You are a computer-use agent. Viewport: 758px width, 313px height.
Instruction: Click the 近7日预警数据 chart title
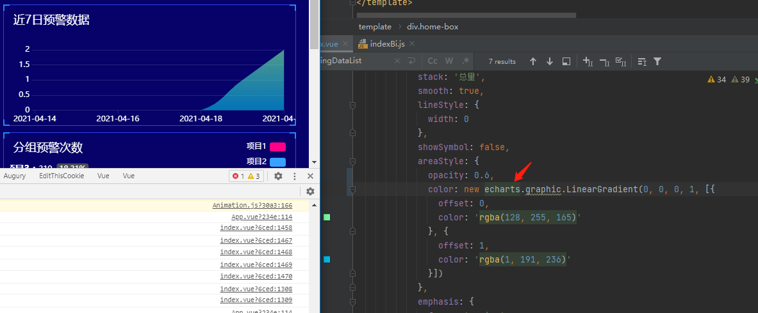(x=51, y=20)
